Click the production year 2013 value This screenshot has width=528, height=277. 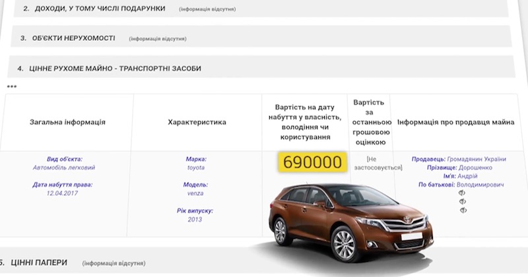click(195, 220)
